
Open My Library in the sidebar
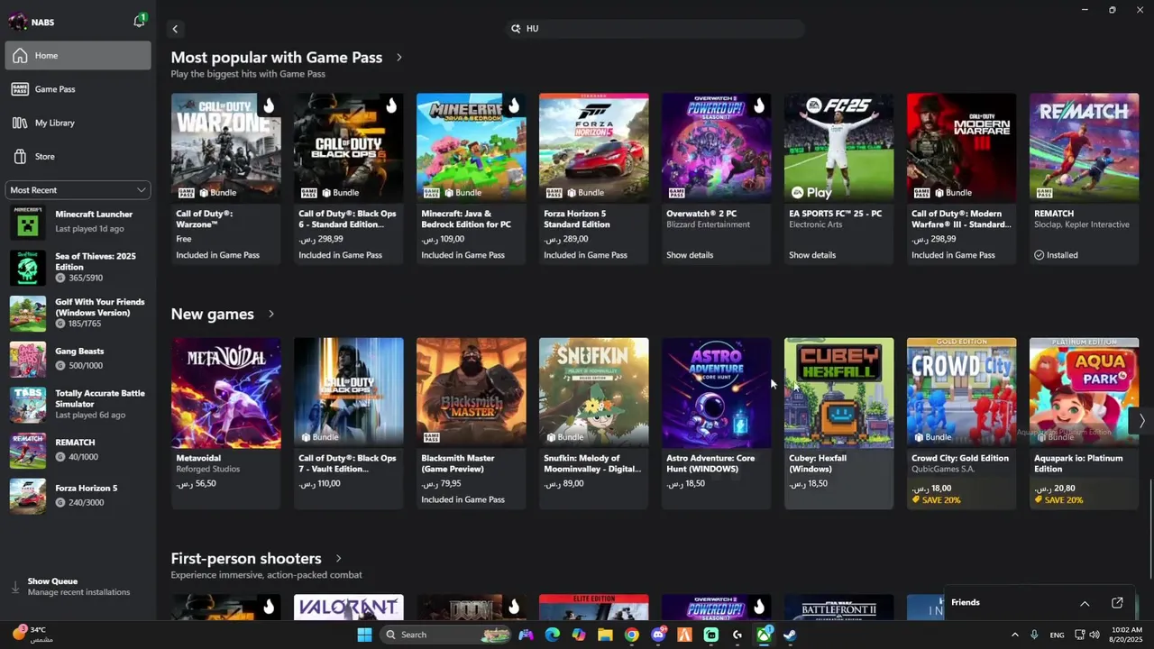pos(78,123)
